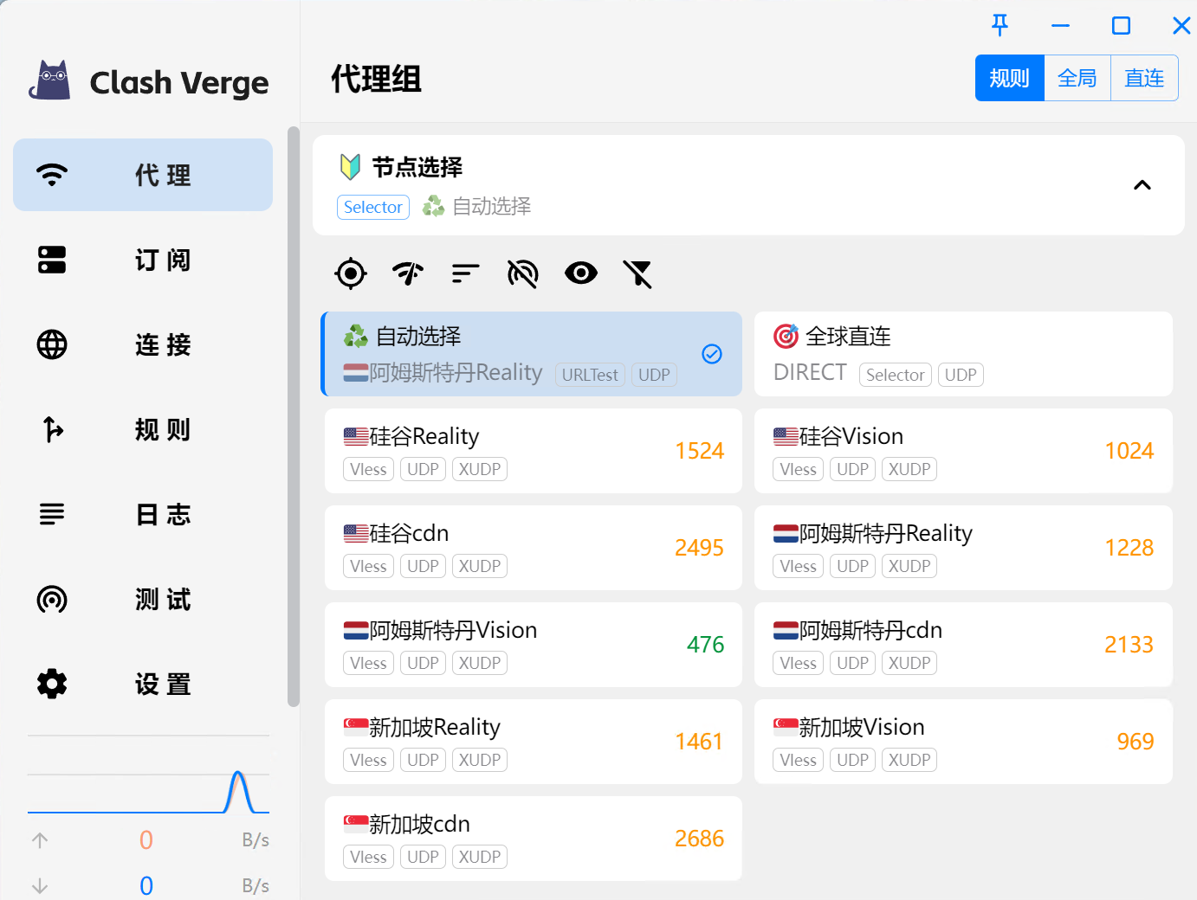The width and height of the screenshot is (1197, 900).
Task: Click the crossed-out signal test URL icon
Action: click(x=522, y=273)
